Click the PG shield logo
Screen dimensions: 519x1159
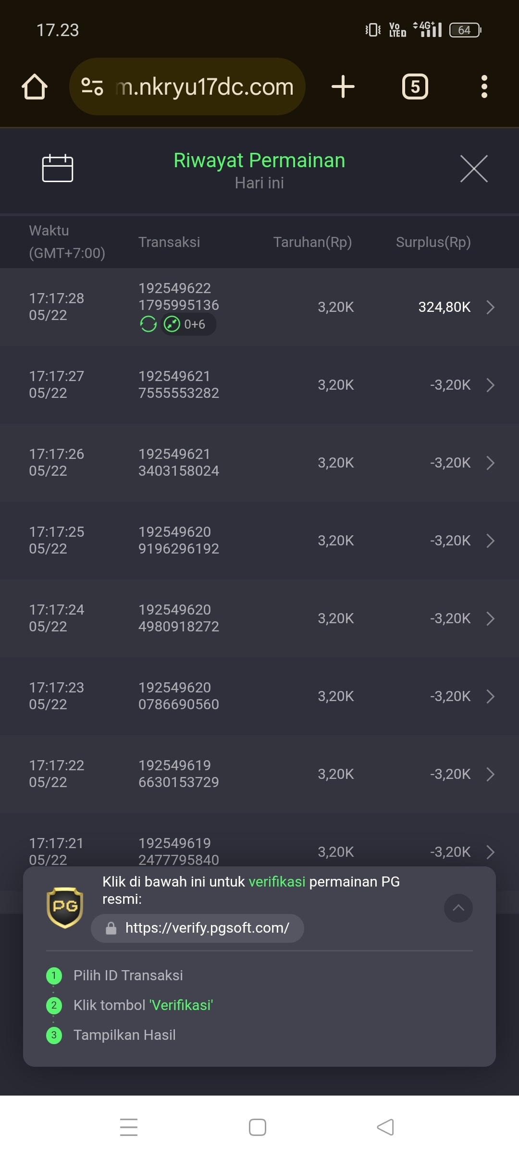(x=65, y=908)
